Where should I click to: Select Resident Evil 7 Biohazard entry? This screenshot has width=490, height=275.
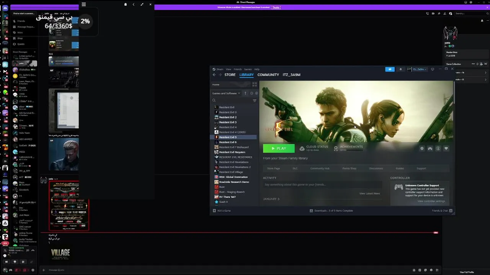(234, 147)
